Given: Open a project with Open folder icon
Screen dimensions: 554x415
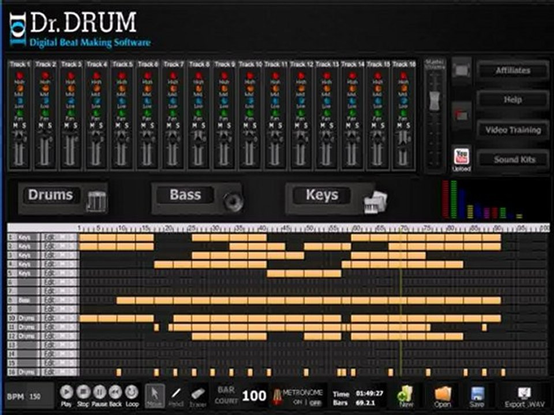Looking at the screenshot, I should click(443, 397).
